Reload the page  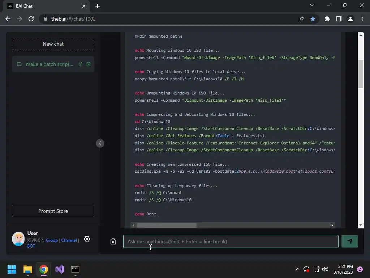[31, 19]
